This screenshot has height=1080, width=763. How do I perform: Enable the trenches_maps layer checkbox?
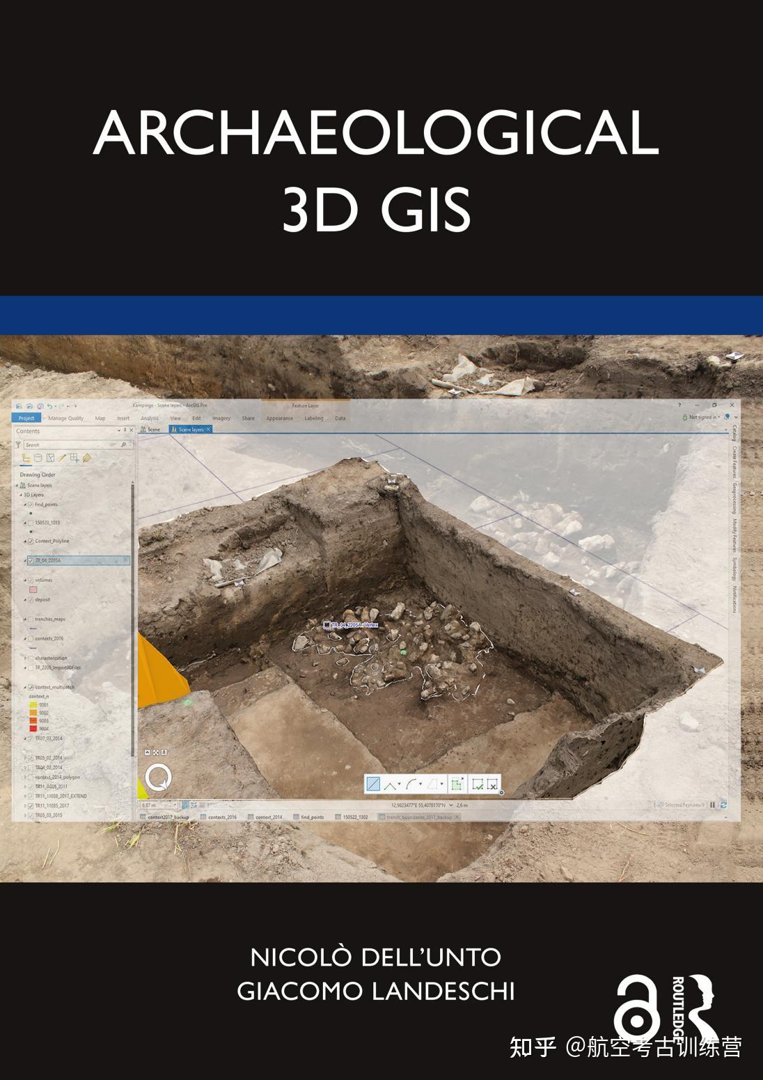click(x=30, y=619)
